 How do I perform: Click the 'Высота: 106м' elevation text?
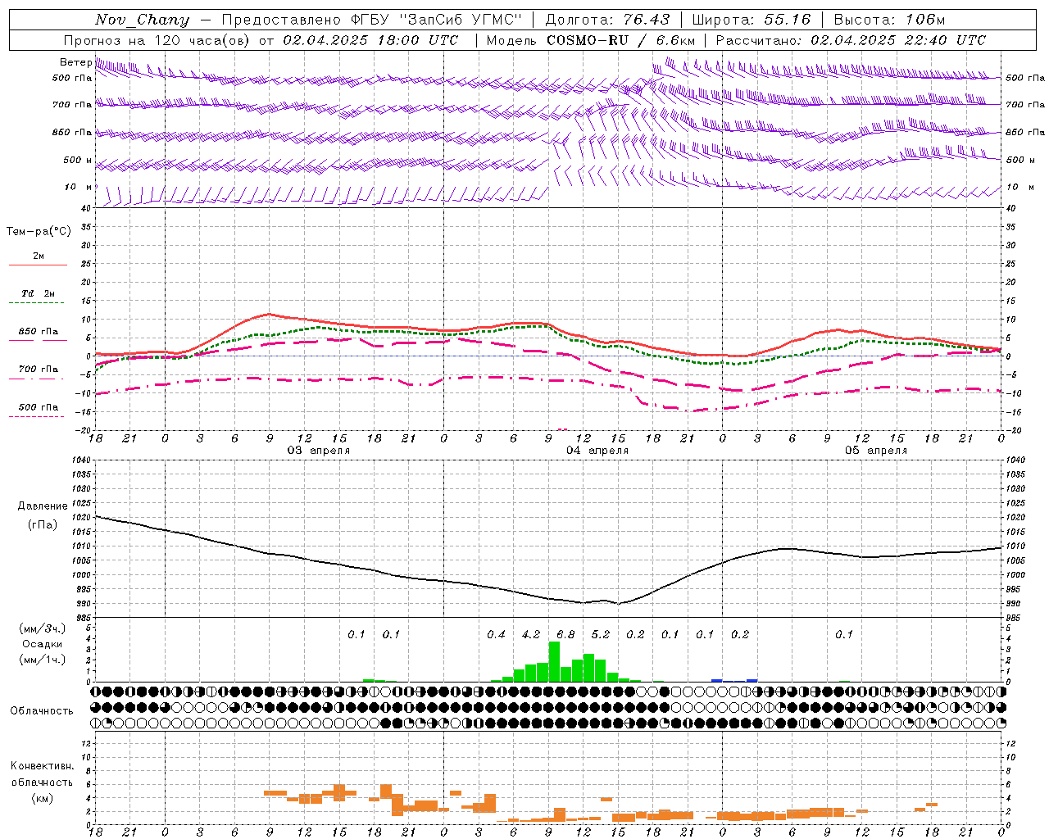point(889,20)
